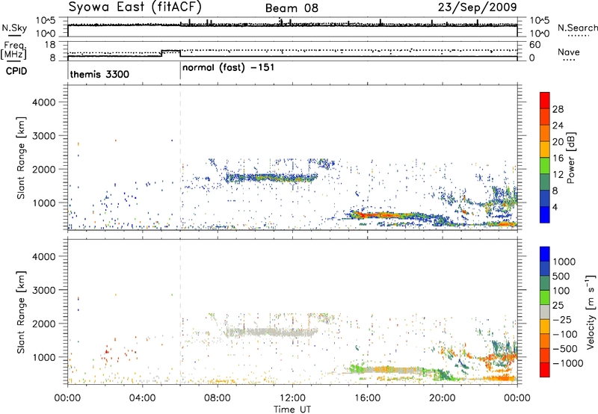Click the red top segment of Power colorbar
The image size is (598, 414).
coord(545,100)
